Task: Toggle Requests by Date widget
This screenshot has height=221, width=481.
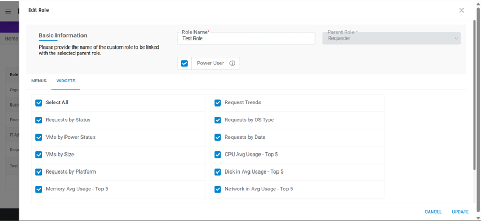Action: pyautogui.click(x=218, y=138)
